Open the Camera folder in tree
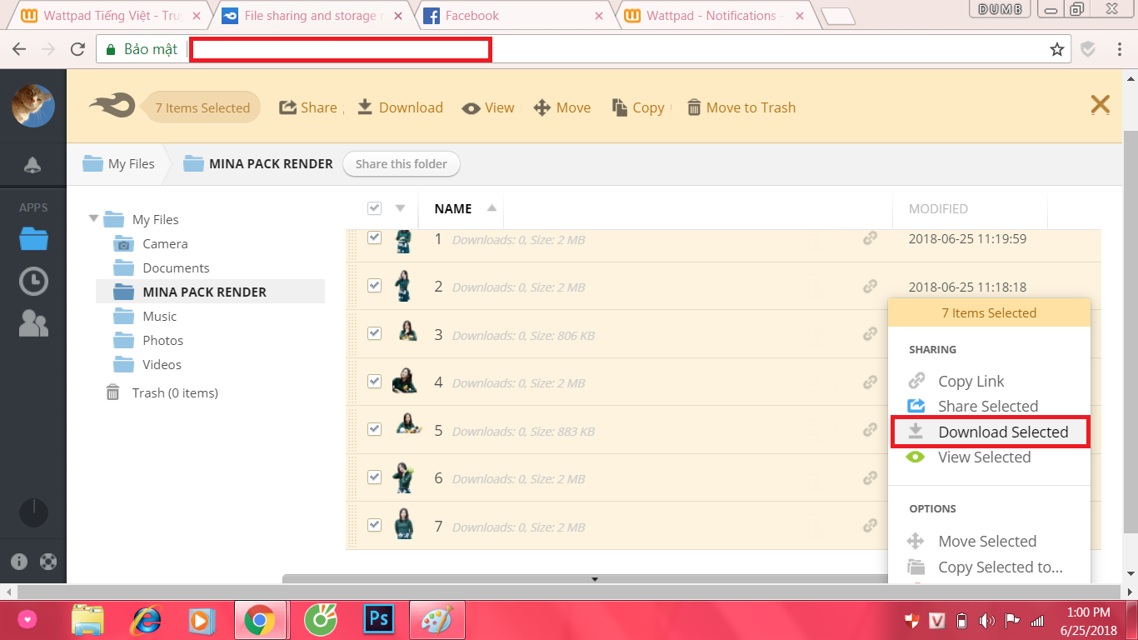Image resolution: width=1138 pixels, height=640 pixels. point(165,243)
